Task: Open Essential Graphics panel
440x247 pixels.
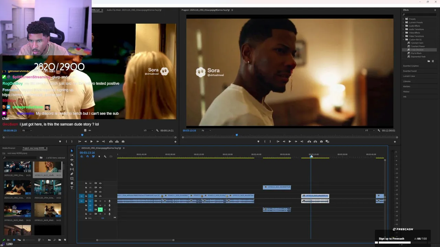Action: click(411, 66)
